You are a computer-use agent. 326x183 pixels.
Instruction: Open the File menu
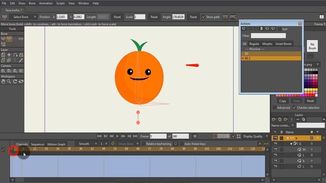(x=4, y=4)
